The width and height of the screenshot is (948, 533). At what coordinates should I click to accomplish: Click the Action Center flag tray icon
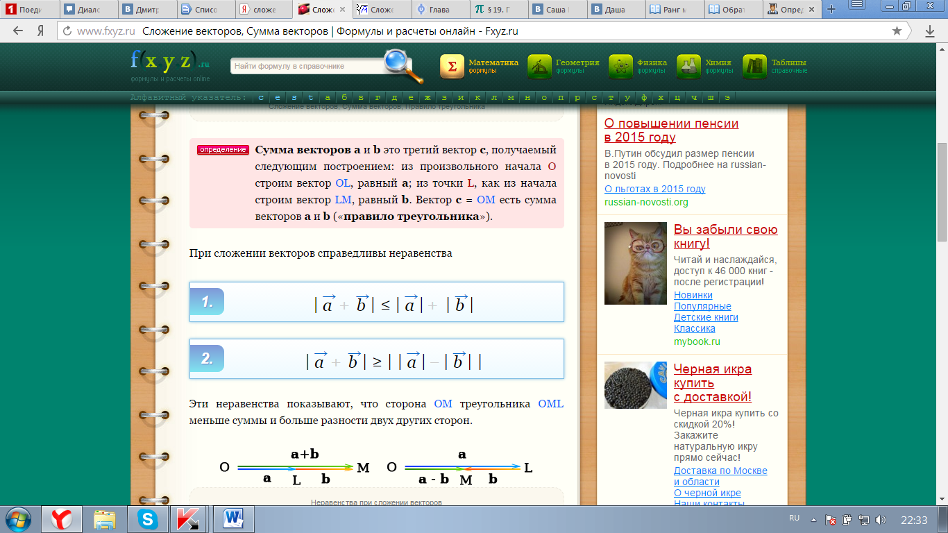[x=830, y=519]
